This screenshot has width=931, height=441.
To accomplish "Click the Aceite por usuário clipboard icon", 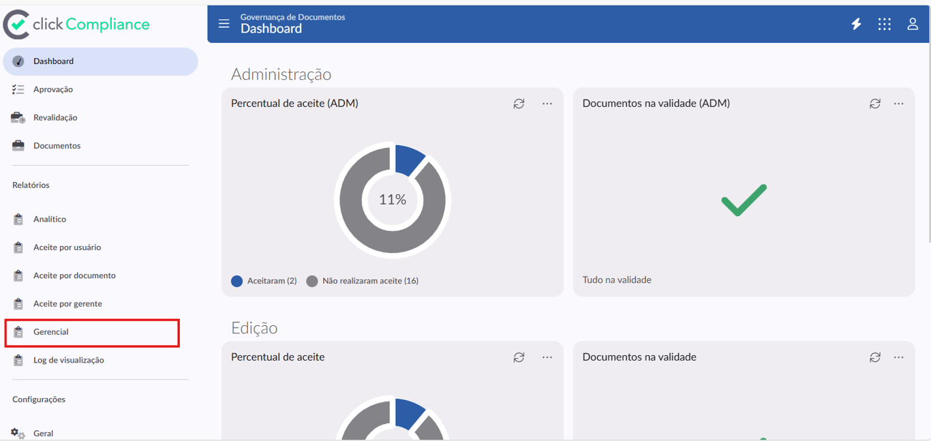I will tap(18, 247).
